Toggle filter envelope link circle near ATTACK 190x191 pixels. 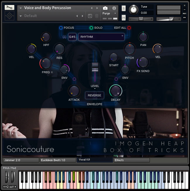click(x=74, y=79)
